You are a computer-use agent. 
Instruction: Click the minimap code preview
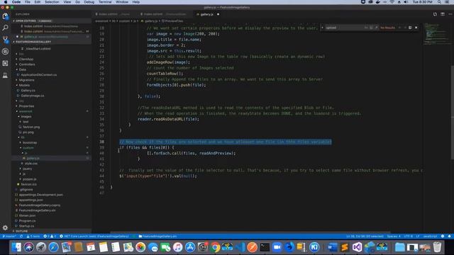[437, 34]
